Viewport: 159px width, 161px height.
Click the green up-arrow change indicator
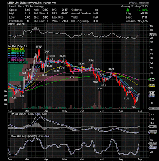point(128,10)
